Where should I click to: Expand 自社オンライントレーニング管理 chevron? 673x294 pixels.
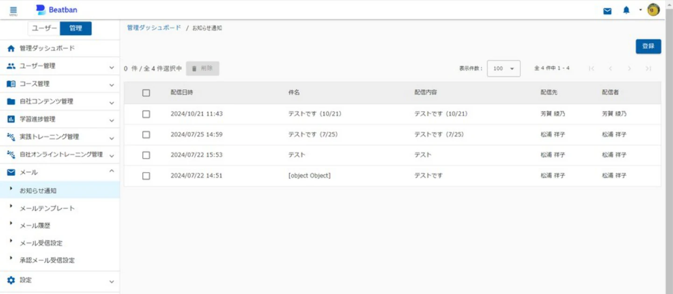[112, 155]
